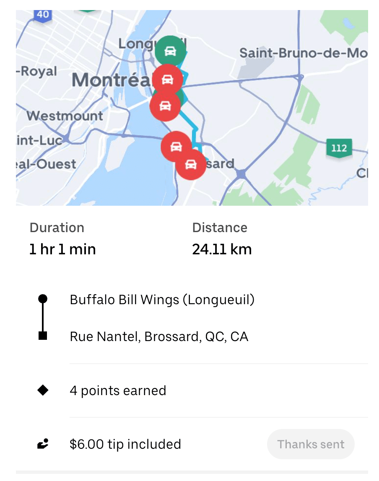View the 4 points earned row
Image resolution: width=379 pixels, height=481 pixels.
(x=118, y=390)
